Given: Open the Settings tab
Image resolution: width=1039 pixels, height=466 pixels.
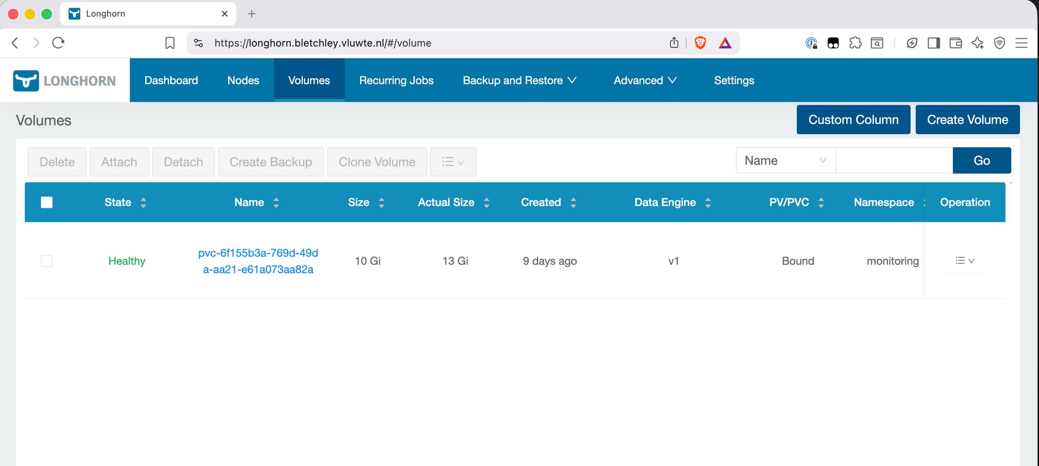Looking at the screenshot, I should [734, 81].
